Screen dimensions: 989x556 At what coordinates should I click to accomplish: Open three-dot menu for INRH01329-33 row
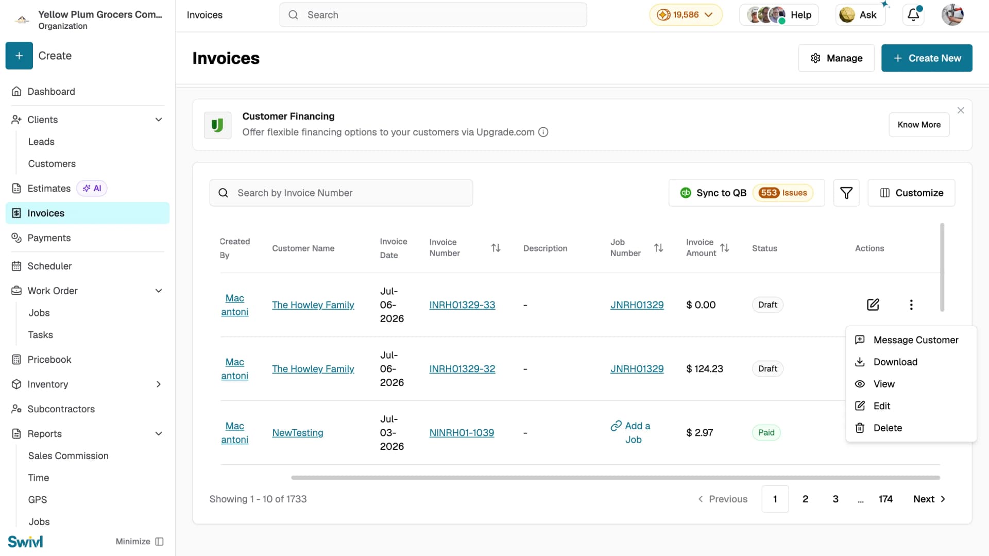coord(911,305)
